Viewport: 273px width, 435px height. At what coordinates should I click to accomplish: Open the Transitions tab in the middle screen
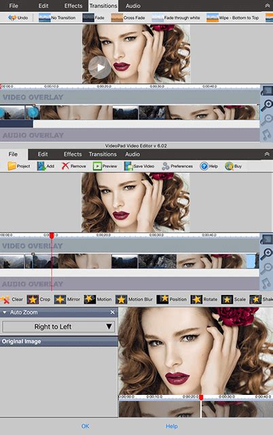[x=103, y=154]
